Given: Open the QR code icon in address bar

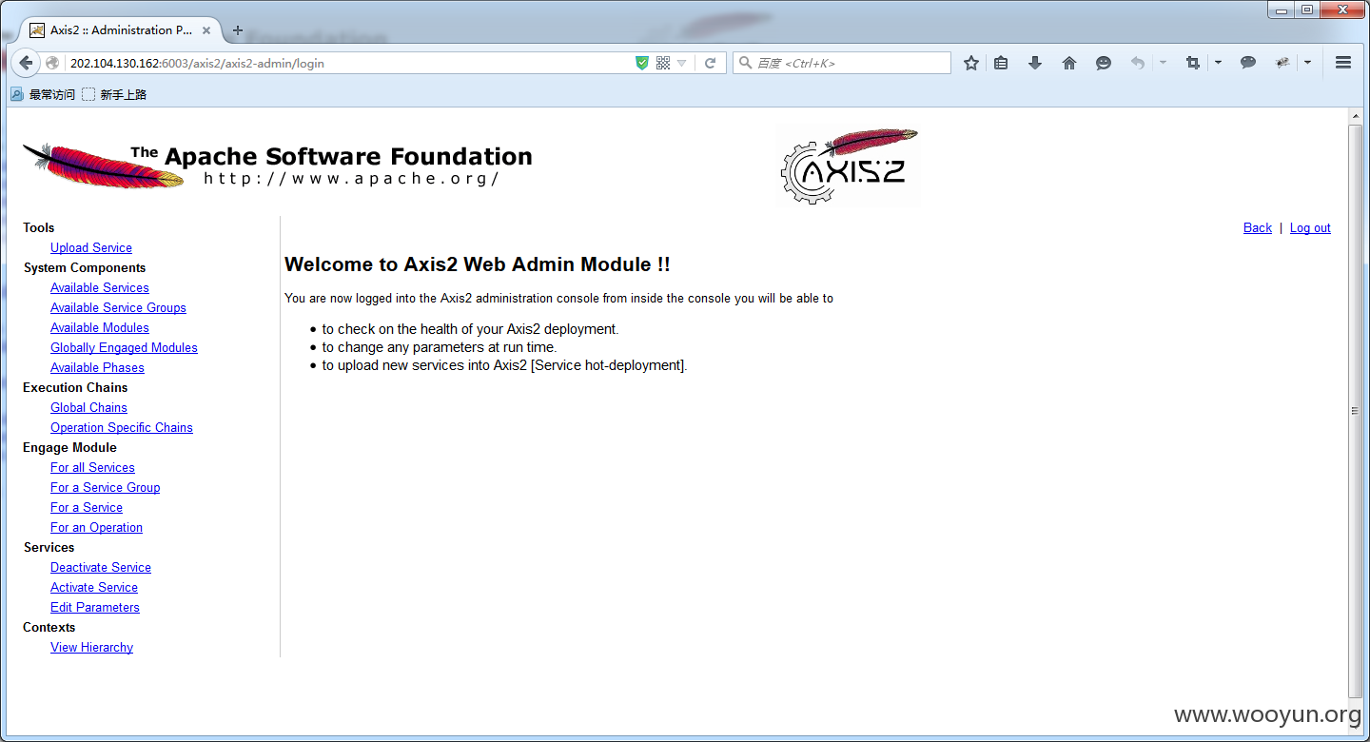Looking at the screenshot, I should [663, 63].
